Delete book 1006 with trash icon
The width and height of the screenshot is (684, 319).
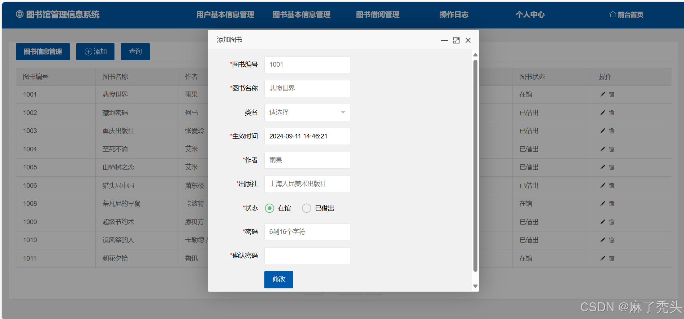[611, 186]
